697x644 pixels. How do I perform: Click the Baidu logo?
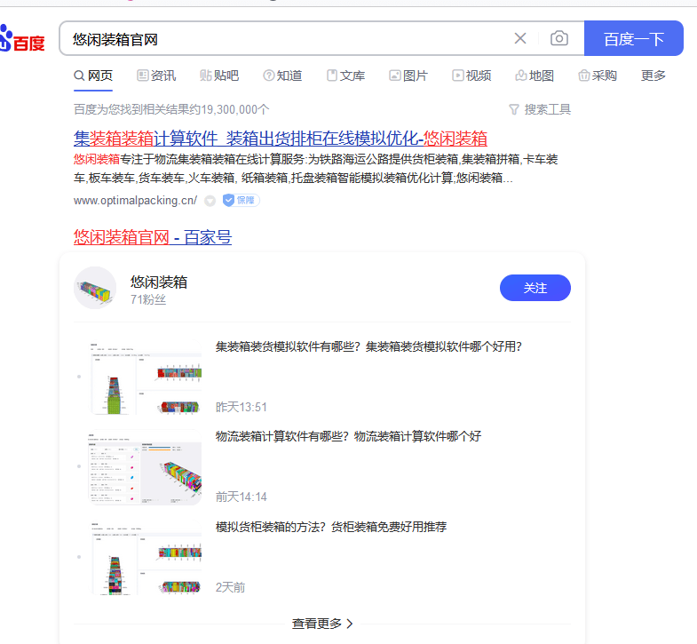[22, 39]
